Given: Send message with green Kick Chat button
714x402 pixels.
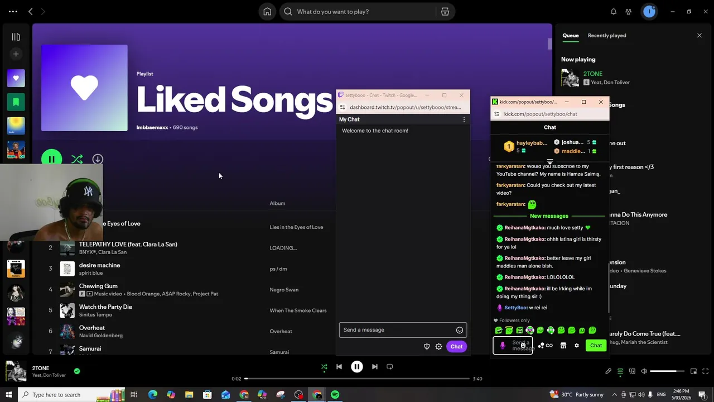Looking at the screenshot, I should (596, 346).
